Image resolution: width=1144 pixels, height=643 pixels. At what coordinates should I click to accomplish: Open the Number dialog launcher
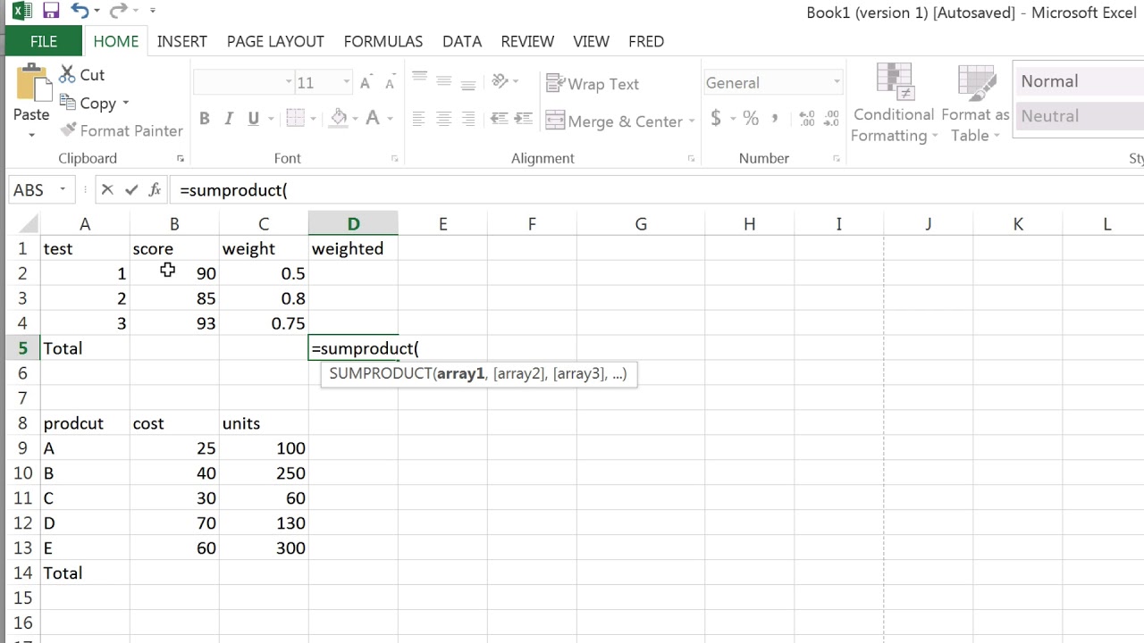coord(835,159)
